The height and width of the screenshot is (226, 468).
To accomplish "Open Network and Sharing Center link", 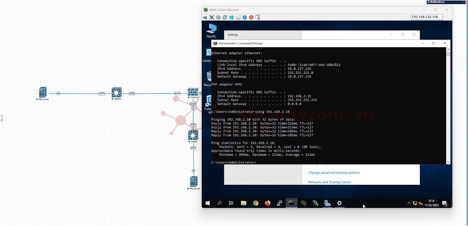I will point(329,182).
